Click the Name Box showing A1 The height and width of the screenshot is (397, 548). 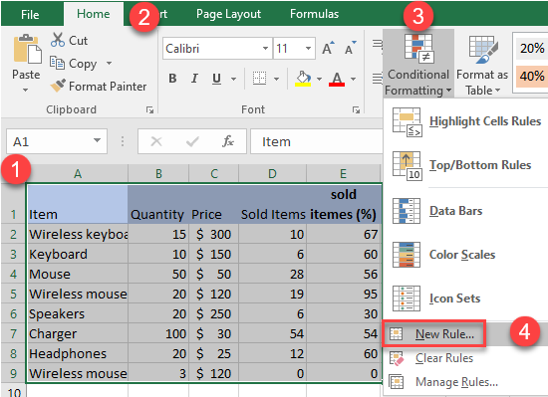coord(56,141)
